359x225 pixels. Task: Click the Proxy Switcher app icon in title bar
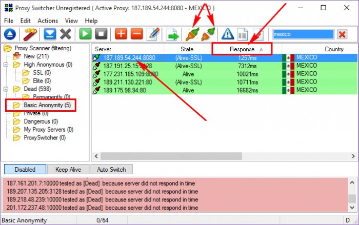click(x=9, y=8)
